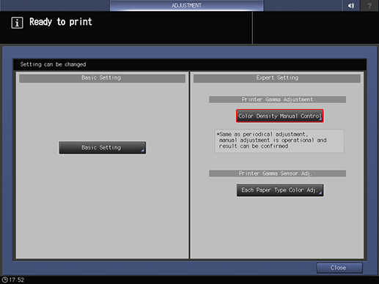Click the Basic Setting panel header
Viewport: 379px width, 284px height.
[x=102, y=78]
